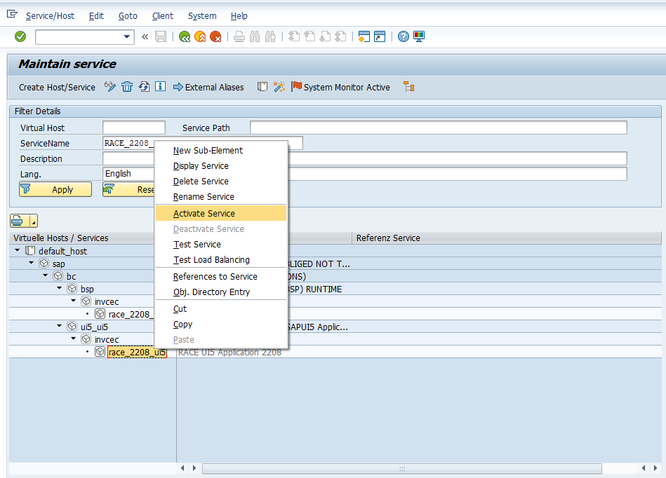The height and width of the screenshot is (478, 666).
Task: Choose Test Service in context menu
Action: click(x=197, y=245)
